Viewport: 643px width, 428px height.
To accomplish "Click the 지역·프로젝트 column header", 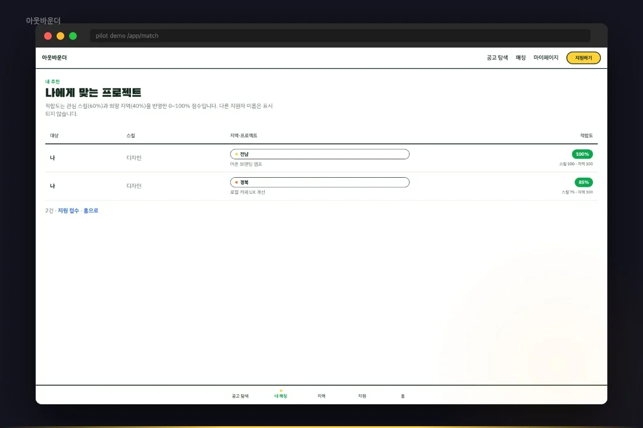I will [244, 136].
